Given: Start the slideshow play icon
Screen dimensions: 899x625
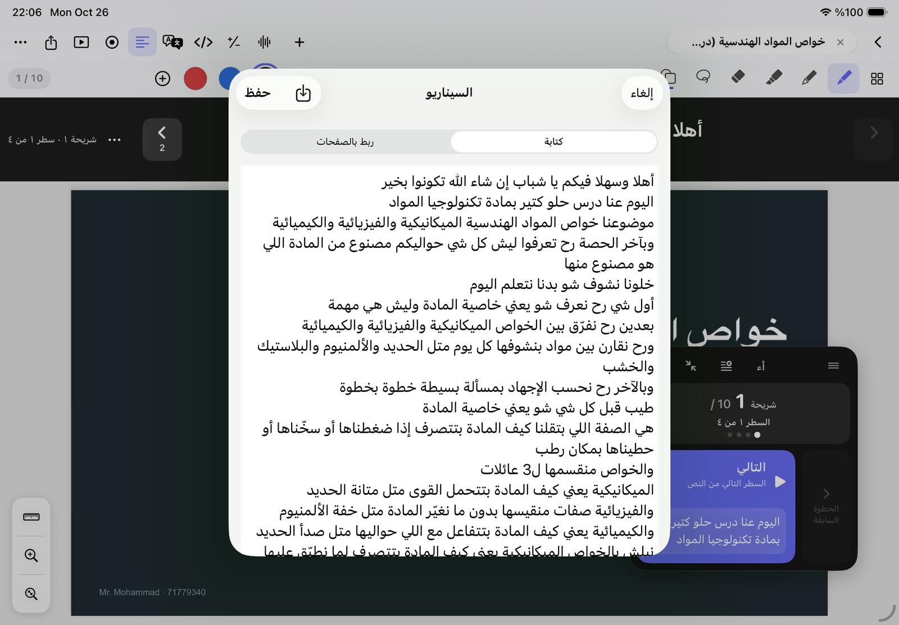Looking at the screenshot, I should (81, 42).
